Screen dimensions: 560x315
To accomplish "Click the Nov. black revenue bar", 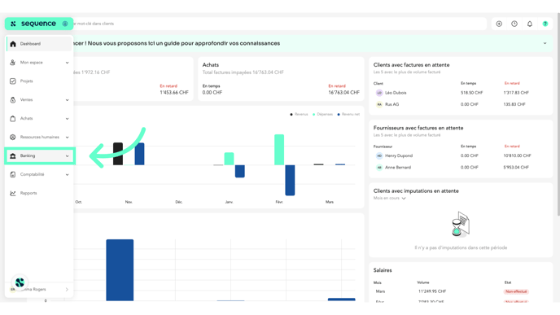I will coord(118,154).
